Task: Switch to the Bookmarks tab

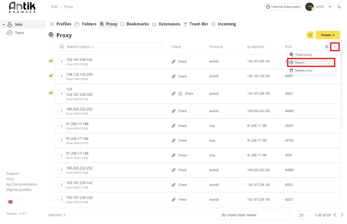Action: [135, 24]
